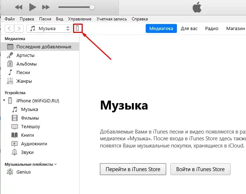246x194 pixels.
Task: Click the grid icon beside Последние добавленные
Action: pos(10,47)
